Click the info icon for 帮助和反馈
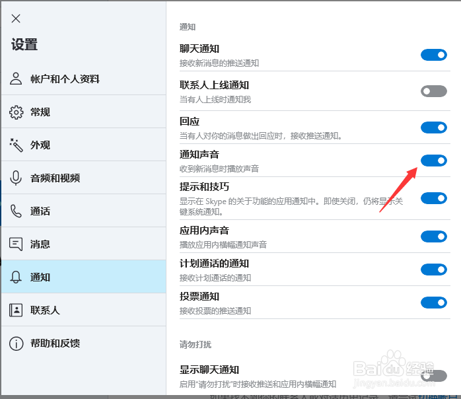 [17, 344]
